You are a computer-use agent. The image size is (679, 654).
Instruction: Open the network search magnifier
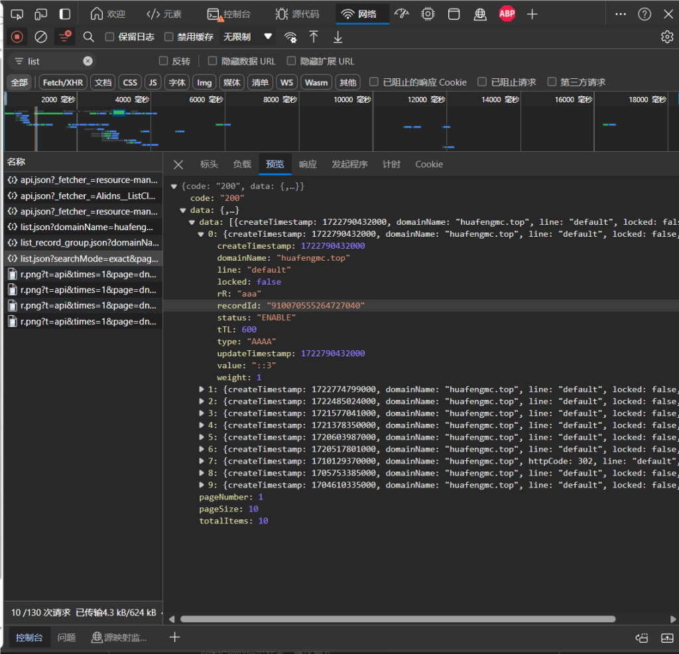coord(88,37)
